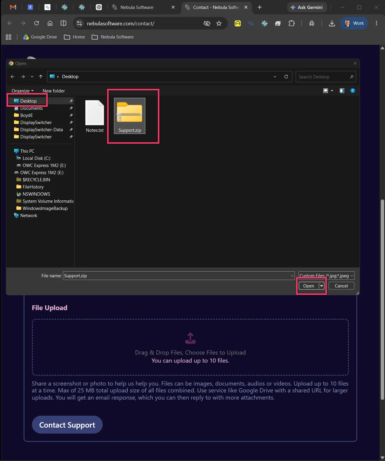Click the Contact Support button
Viewport: 385px width, 461px height.
click(x=67, y=425)
